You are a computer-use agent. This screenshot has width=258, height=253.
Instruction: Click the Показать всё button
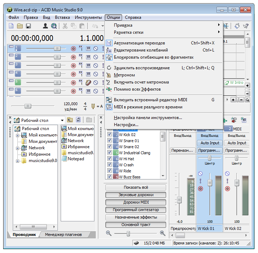pos(136,187)
